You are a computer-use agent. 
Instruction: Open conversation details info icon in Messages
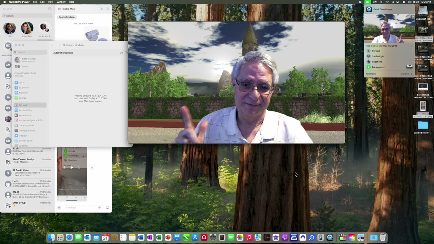click(107, 9)
